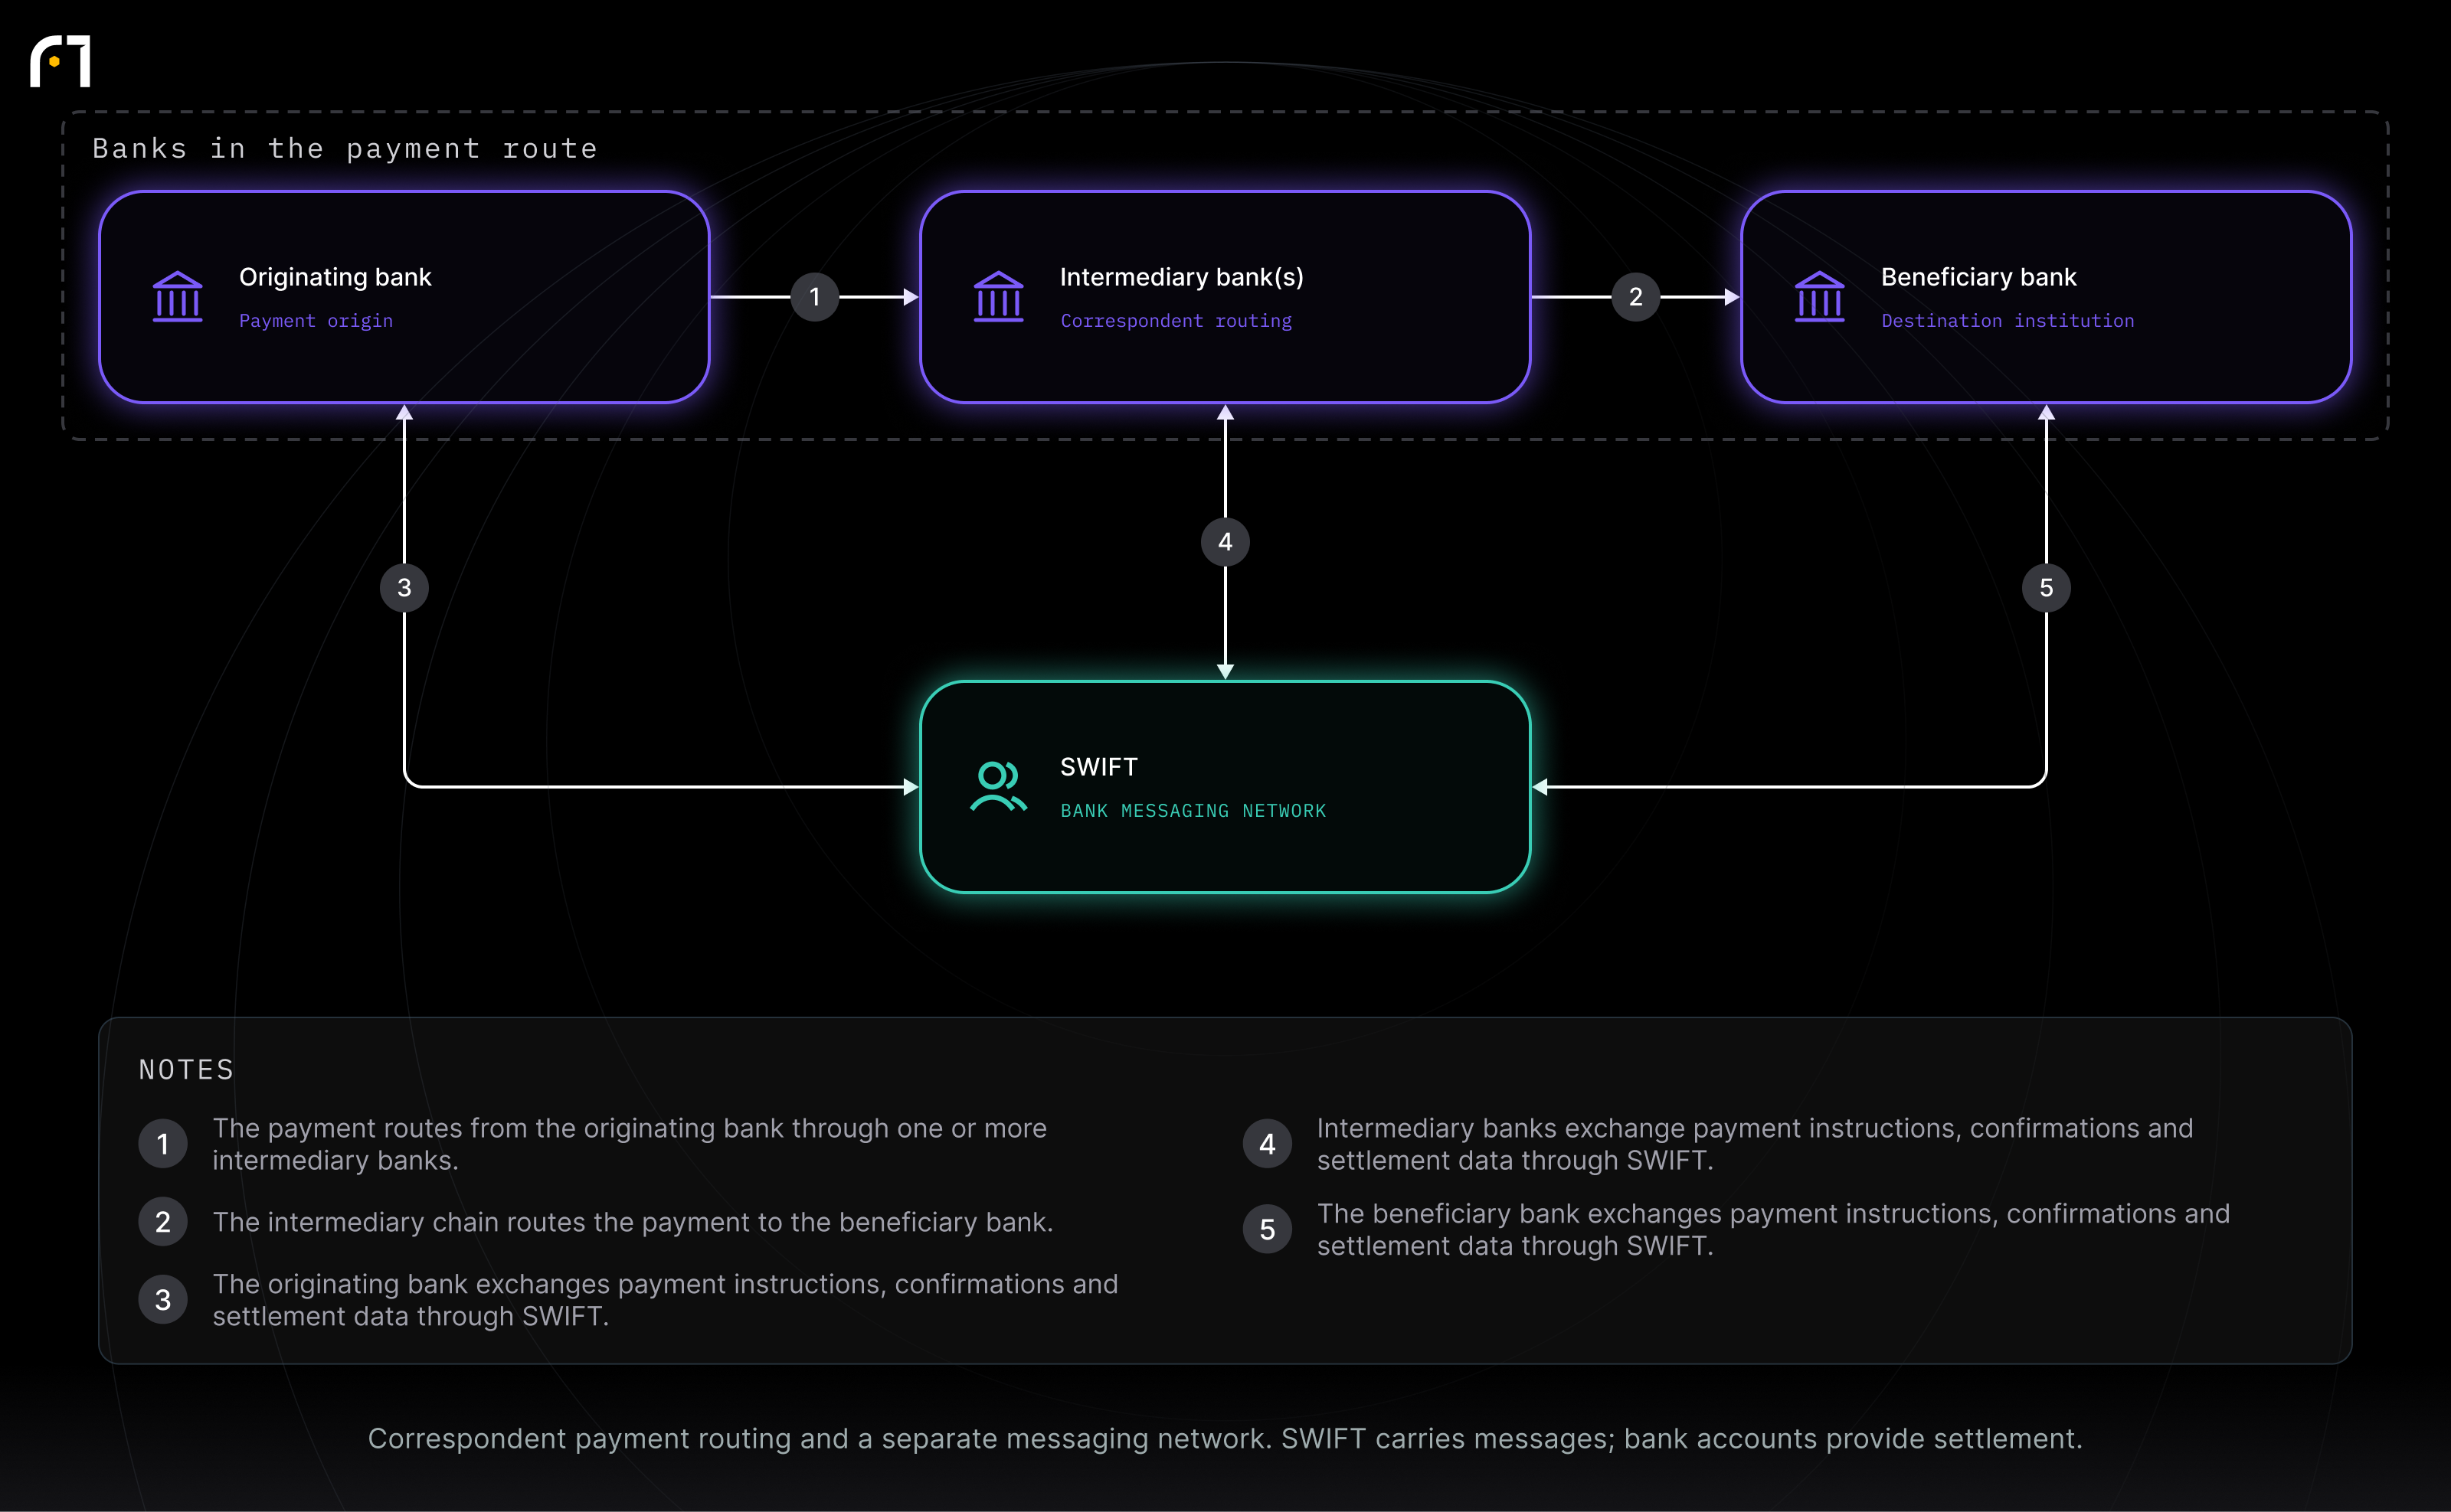The height and width of the screenshot is (1512, 2451).
Task: Click the Originating bank building icon
Action: click(178, 297)
